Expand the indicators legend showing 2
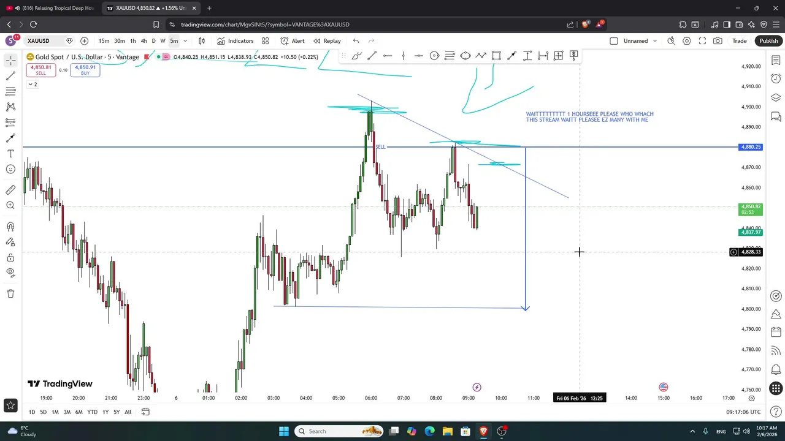Screen dimensions: 785x441 tap(32, 84)
